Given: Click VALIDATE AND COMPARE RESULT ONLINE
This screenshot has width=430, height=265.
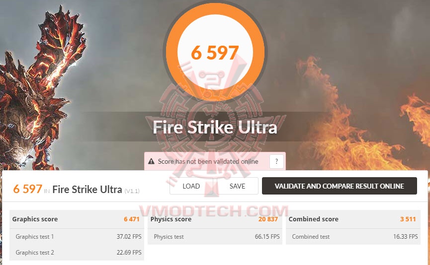Looking at the screenshot, I should 339,186.
